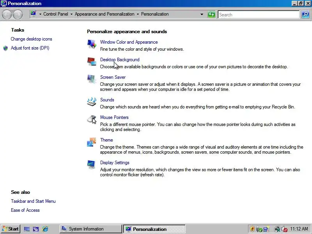Click Change desktop icons task
This screenshot has height=234, width=312.
pyautogui.click(x=32, y=39)
